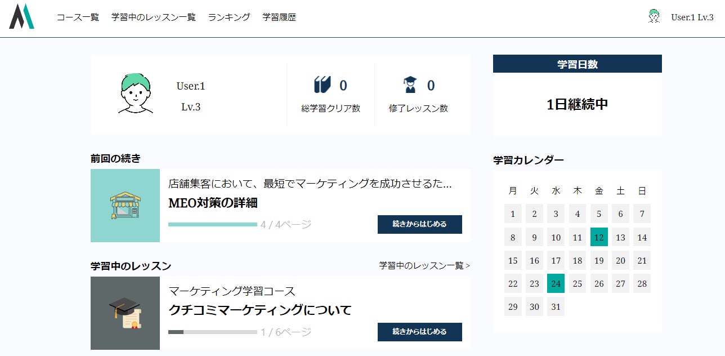Open the ランキング page

tap(229, 17)
